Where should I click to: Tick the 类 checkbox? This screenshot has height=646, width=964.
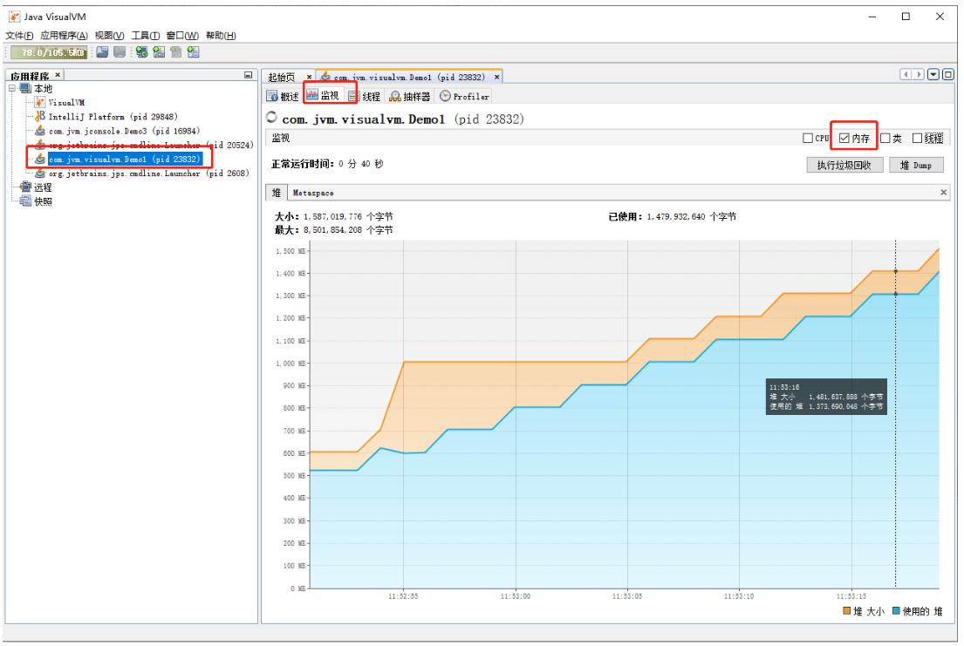(x=885, y=138)
